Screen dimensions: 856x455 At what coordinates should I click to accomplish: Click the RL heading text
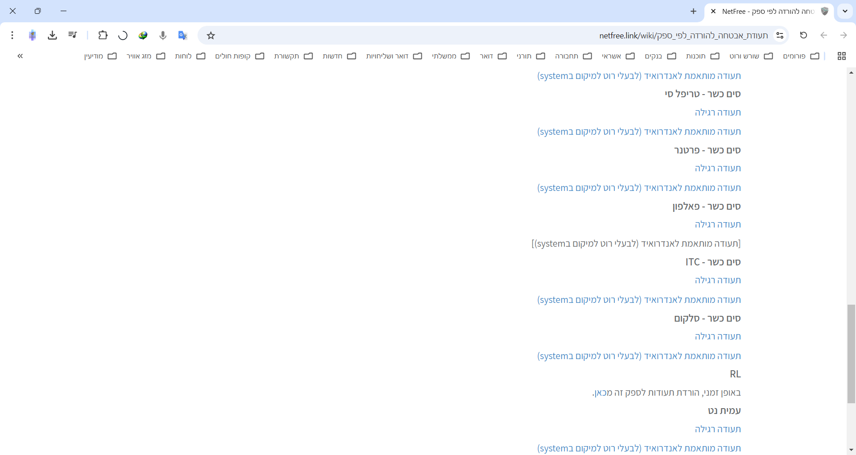(735, 374)
